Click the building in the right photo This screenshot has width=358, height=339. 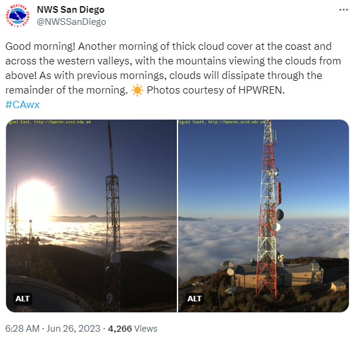pyautogui.click(x=278, y=274)
